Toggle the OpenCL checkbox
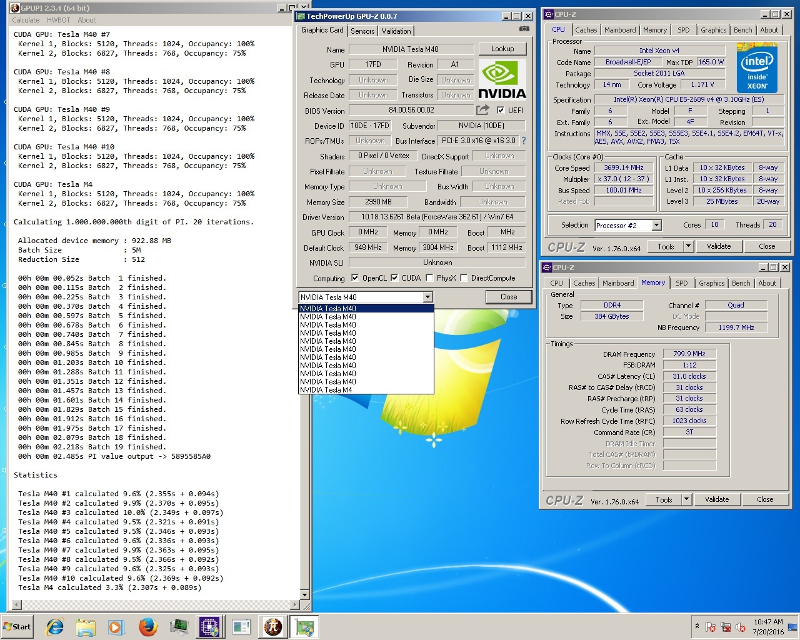 [x=355, y=277]
